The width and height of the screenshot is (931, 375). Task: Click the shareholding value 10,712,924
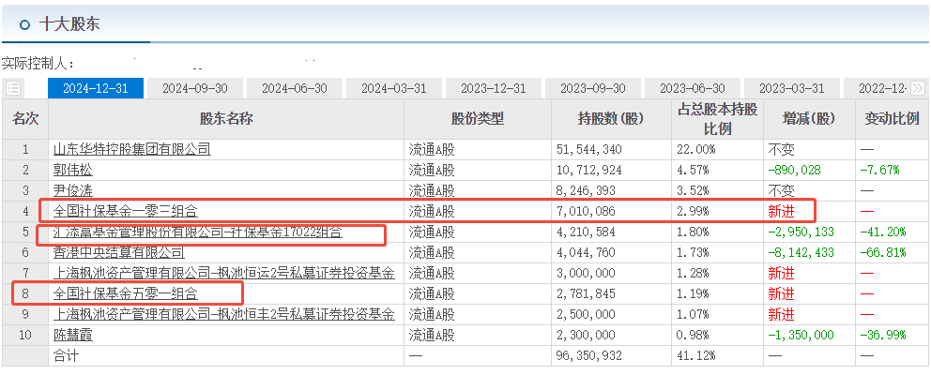[589, 171]
